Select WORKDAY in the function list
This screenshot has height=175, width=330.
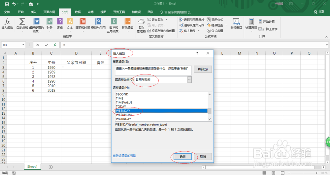pos(161,119)
